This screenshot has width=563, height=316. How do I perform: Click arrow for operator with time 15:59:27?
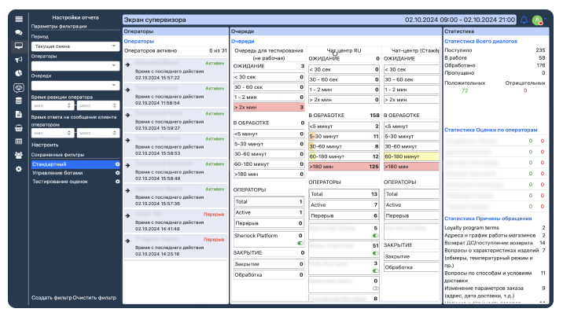pos(127,115)
